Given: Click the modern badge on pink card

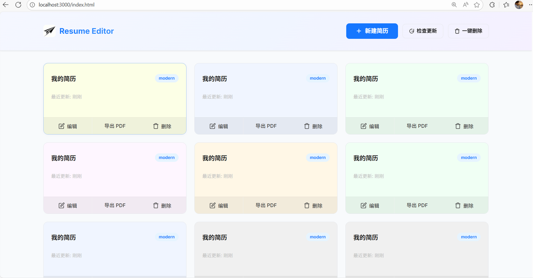Looking at the screenshot, I should (x=167, y=158).
